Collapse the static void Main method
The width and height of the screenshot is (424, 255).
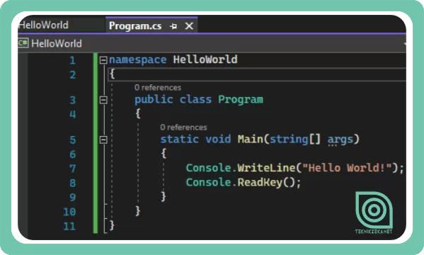103,140
